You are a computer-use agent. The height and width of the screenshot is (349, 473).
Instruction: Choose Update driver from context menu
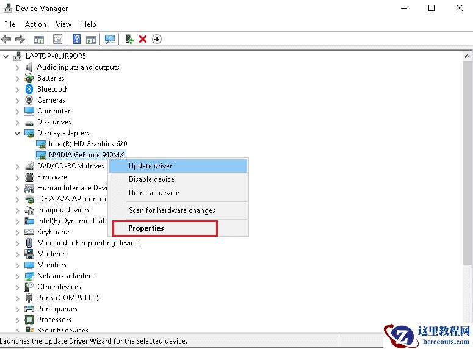click(x=178, y=166)
